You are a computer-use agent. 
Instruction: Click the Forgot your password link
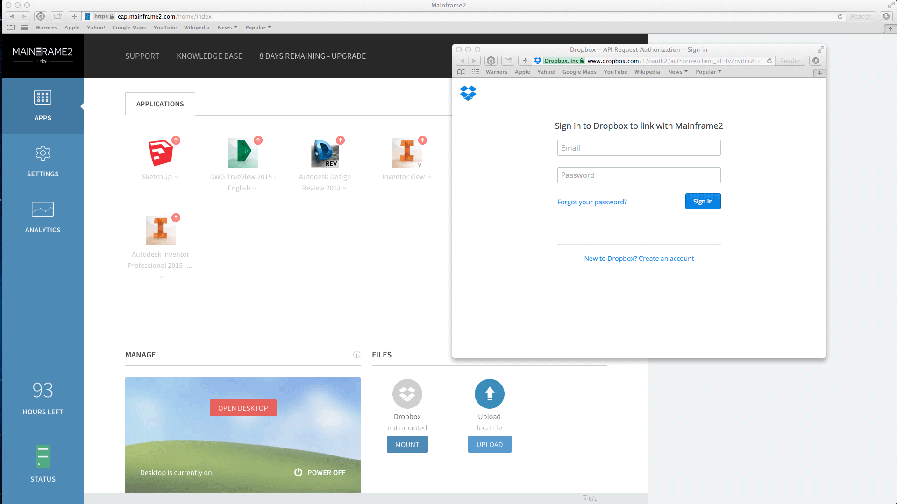592,202
